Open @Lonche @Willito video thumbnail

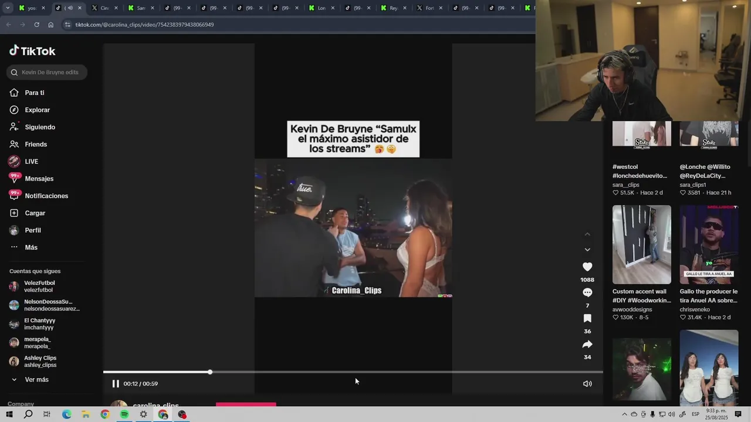pos(709,134)
